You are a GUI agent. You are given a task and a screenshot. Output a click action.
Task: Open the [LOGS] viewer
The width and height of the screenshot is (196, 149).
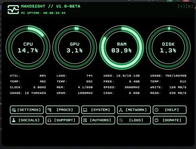tap(134, 120)
